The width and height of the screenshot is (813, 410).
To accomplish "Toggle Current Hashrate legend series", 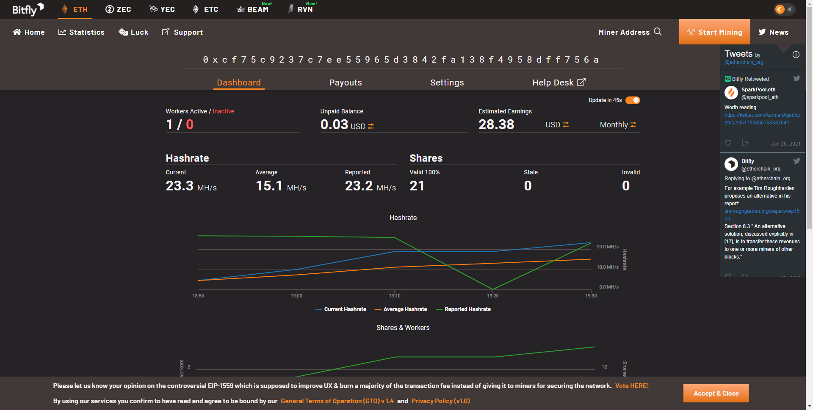I will point(341,309).
